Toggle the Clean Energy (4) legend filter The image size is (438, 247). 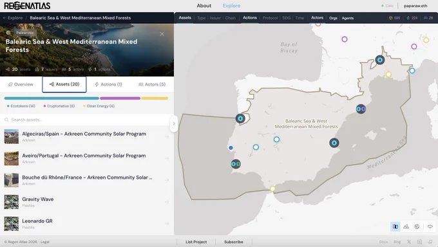point(99,106)
